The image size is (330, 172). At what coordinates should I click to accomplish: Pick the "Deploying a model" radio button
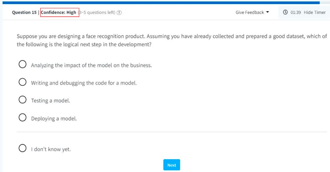[x=22, y=117]
